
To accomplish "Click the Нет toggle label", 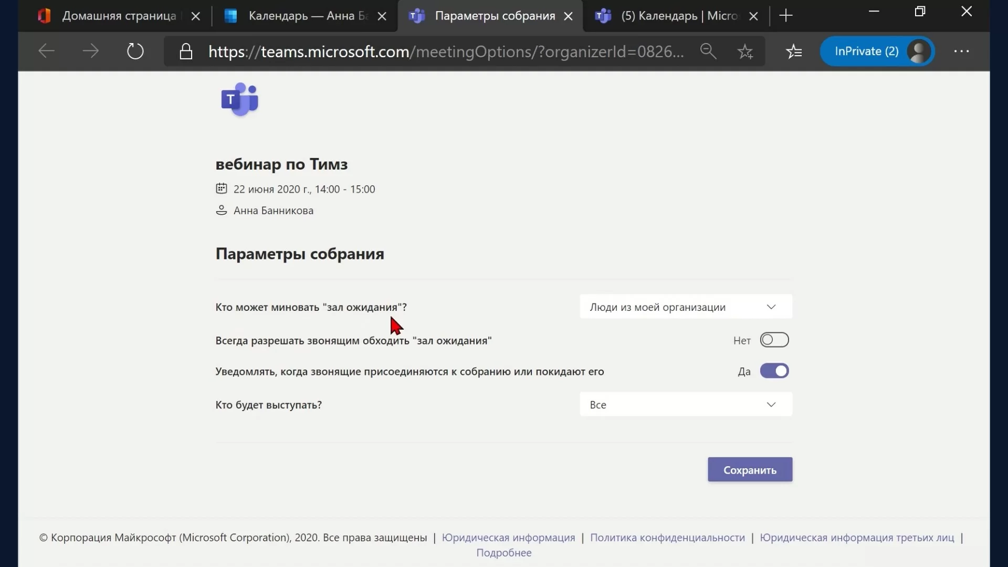I will (x=742, y=340).
